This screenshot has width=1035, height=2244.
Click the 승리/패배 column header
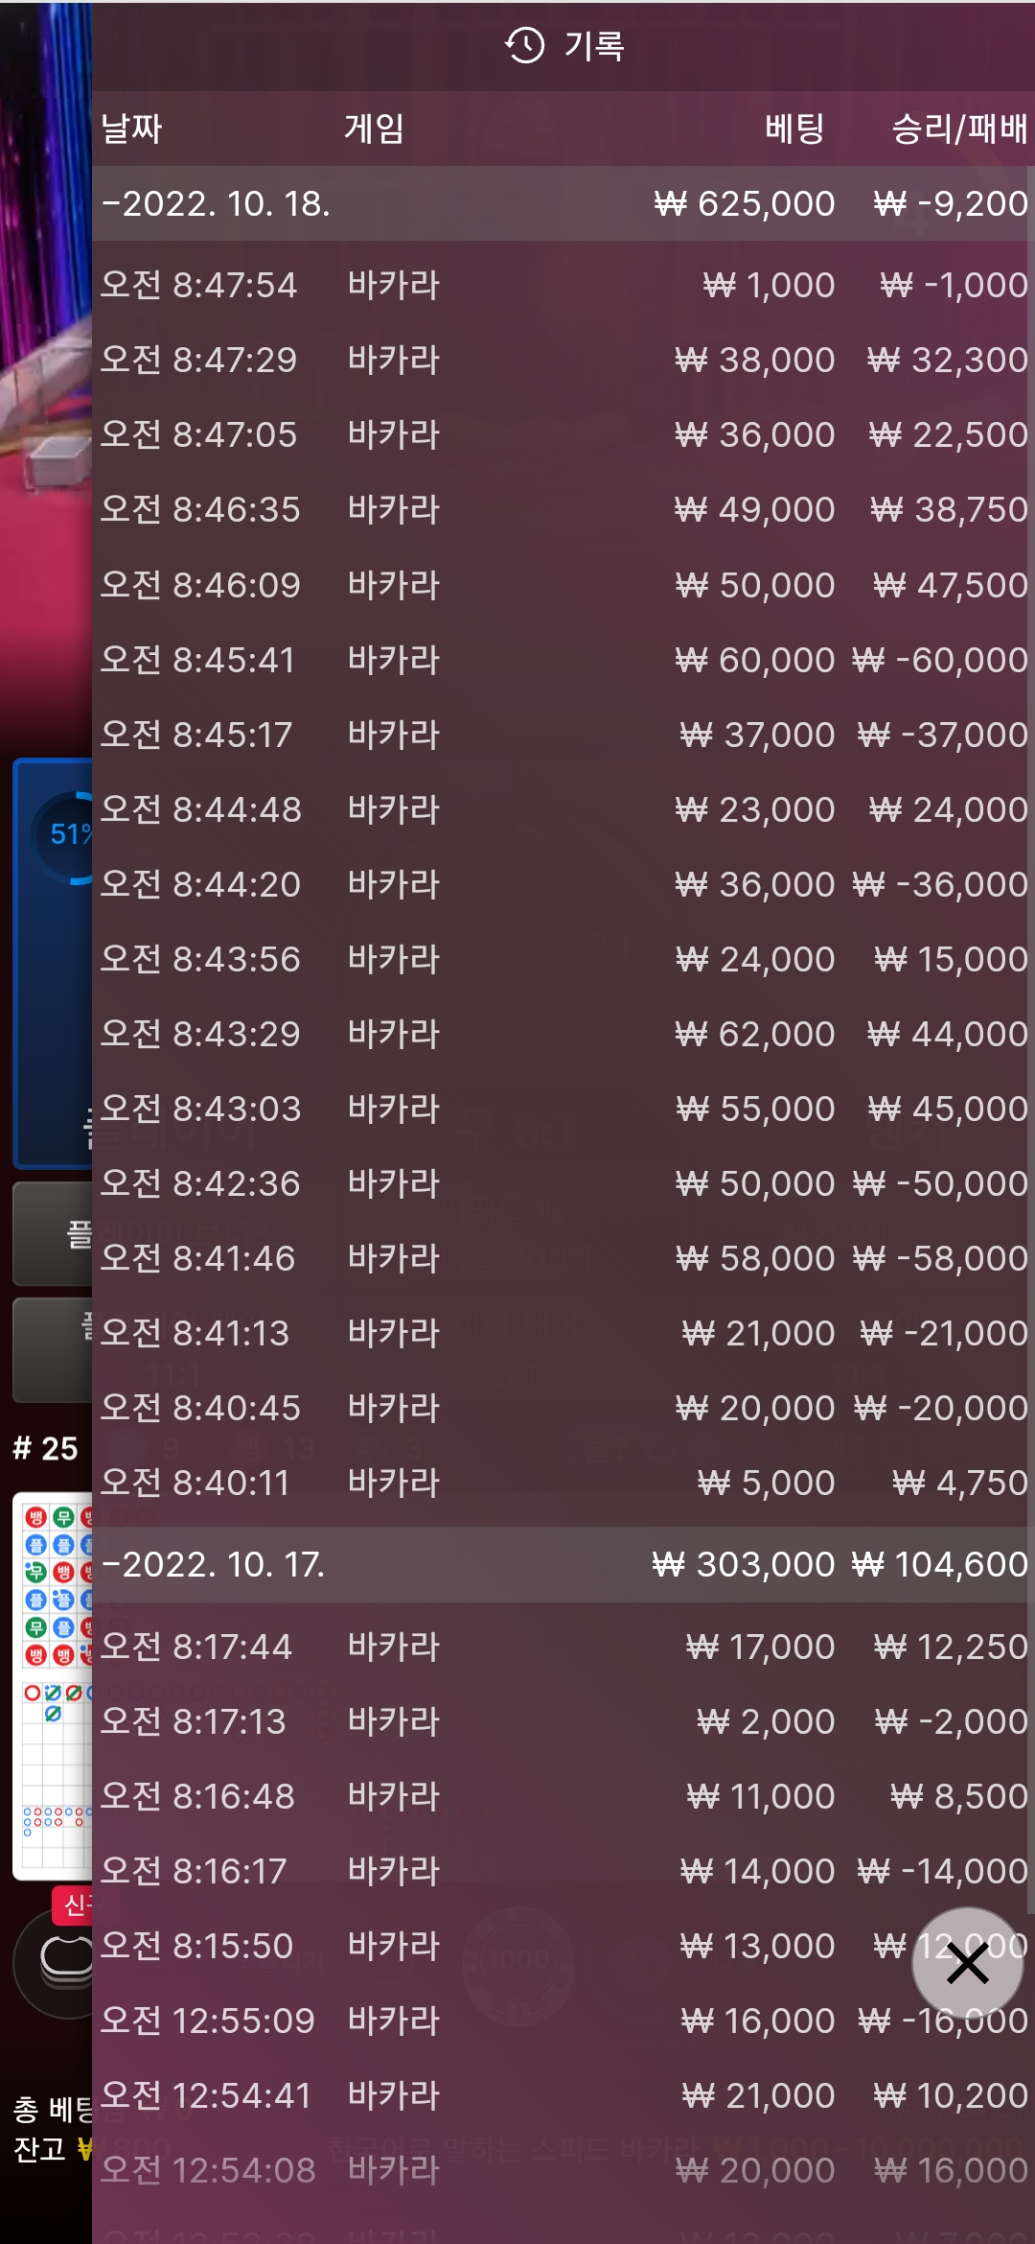959,129
